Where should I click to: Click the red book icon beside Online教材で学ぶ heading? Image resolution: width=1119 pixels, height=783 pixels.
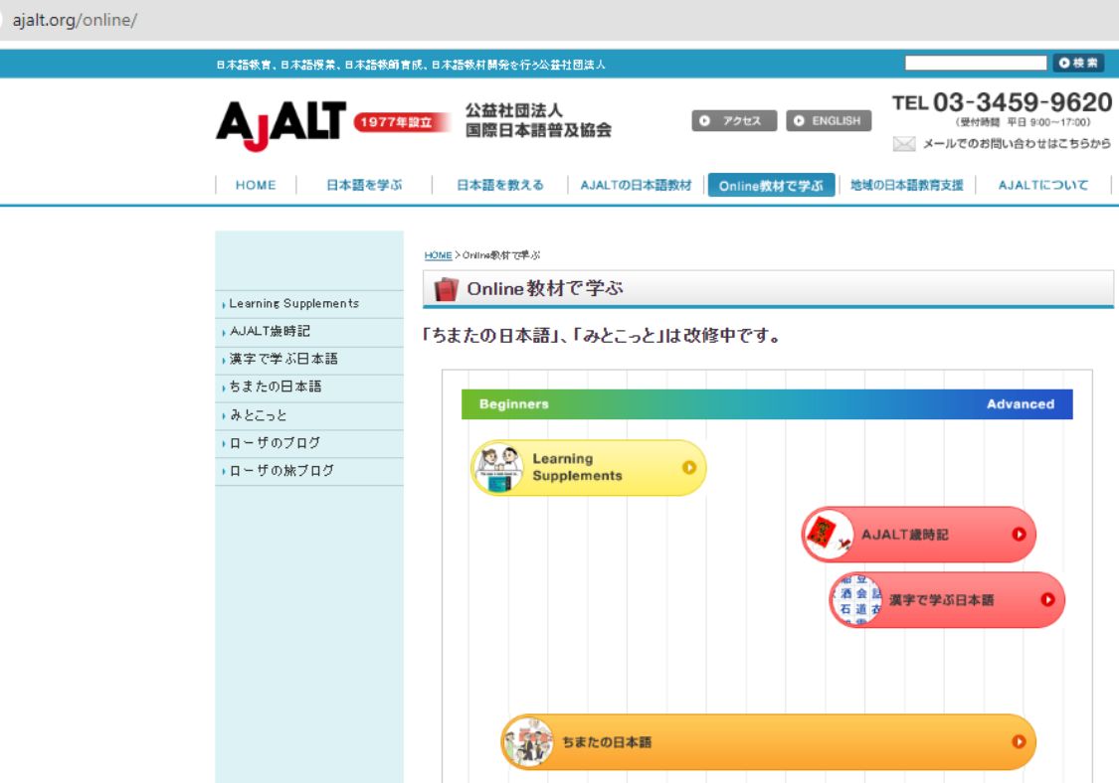[446, 289]
